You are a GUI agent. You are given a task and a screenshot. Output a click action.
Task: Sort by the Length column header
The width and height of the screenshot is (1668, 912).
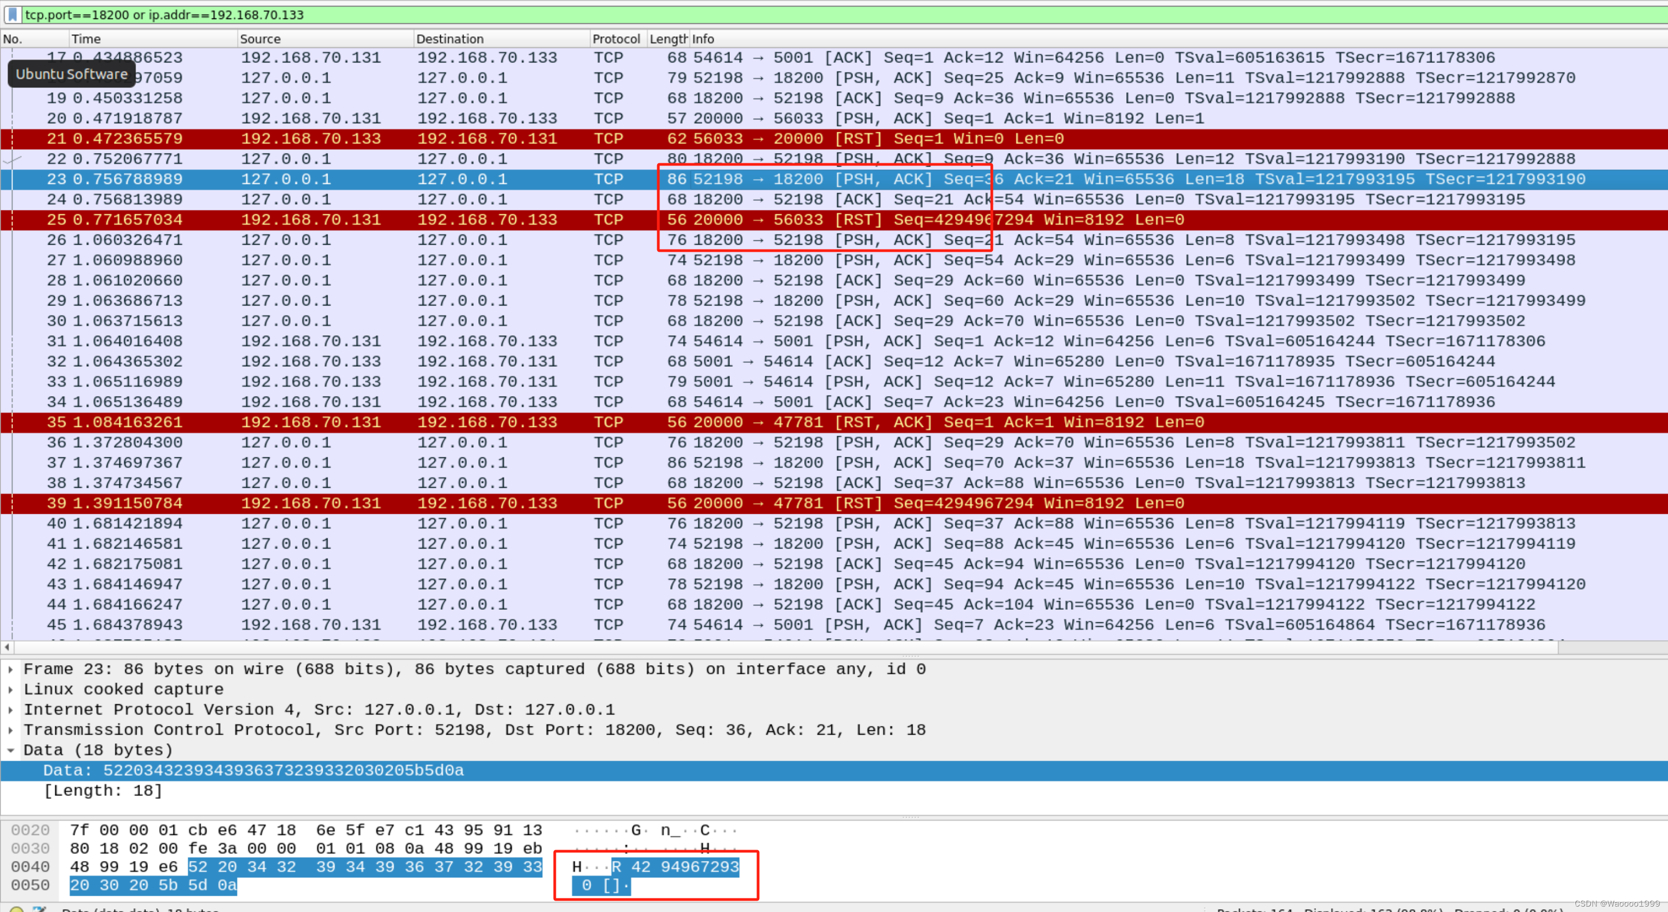668,39
